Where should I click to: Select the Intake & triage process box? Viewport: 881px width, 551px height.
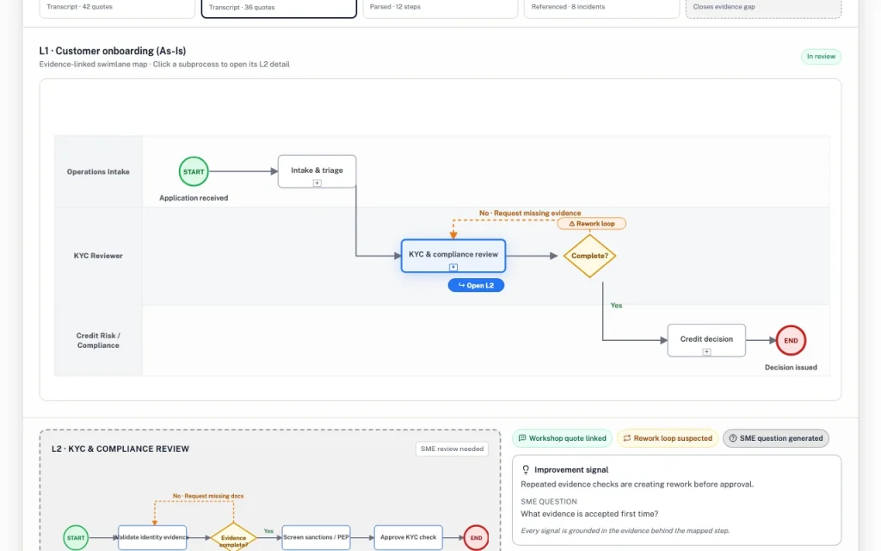coord(317,171)
